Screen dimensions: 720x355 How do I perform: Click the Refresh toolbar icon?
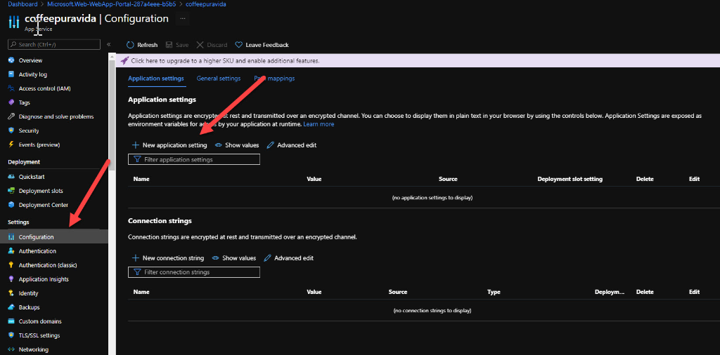[x=130, y=45]
